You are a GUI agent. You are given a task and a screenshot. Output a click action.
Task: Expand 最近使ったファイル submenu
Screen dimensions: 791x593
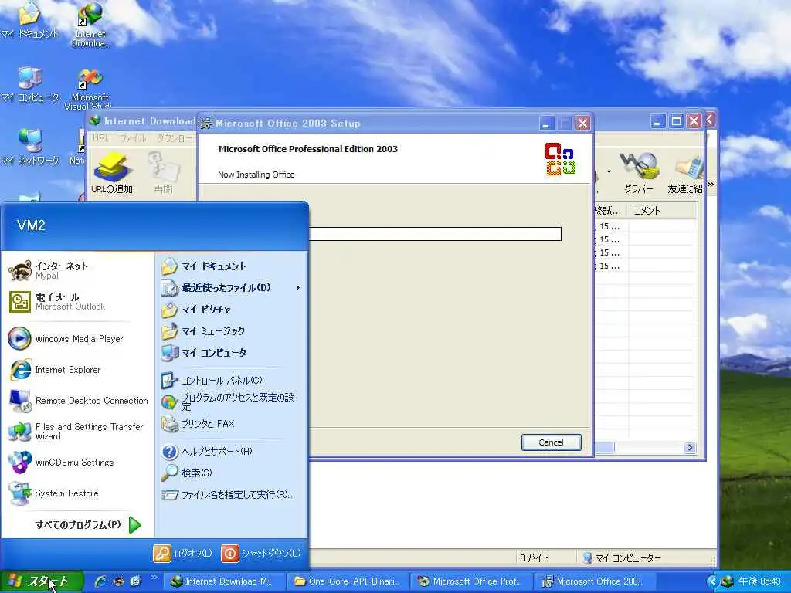[231, 287]
